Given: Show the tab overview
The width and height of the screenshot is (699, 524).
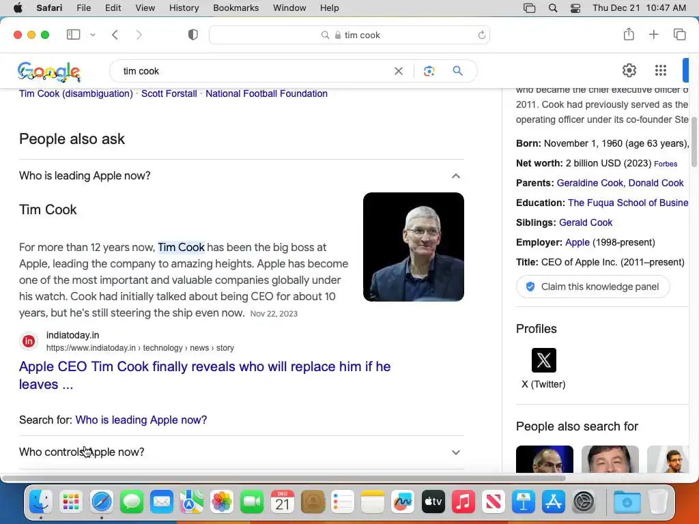Looking at the screenshot, I should (x=679, y=34).
